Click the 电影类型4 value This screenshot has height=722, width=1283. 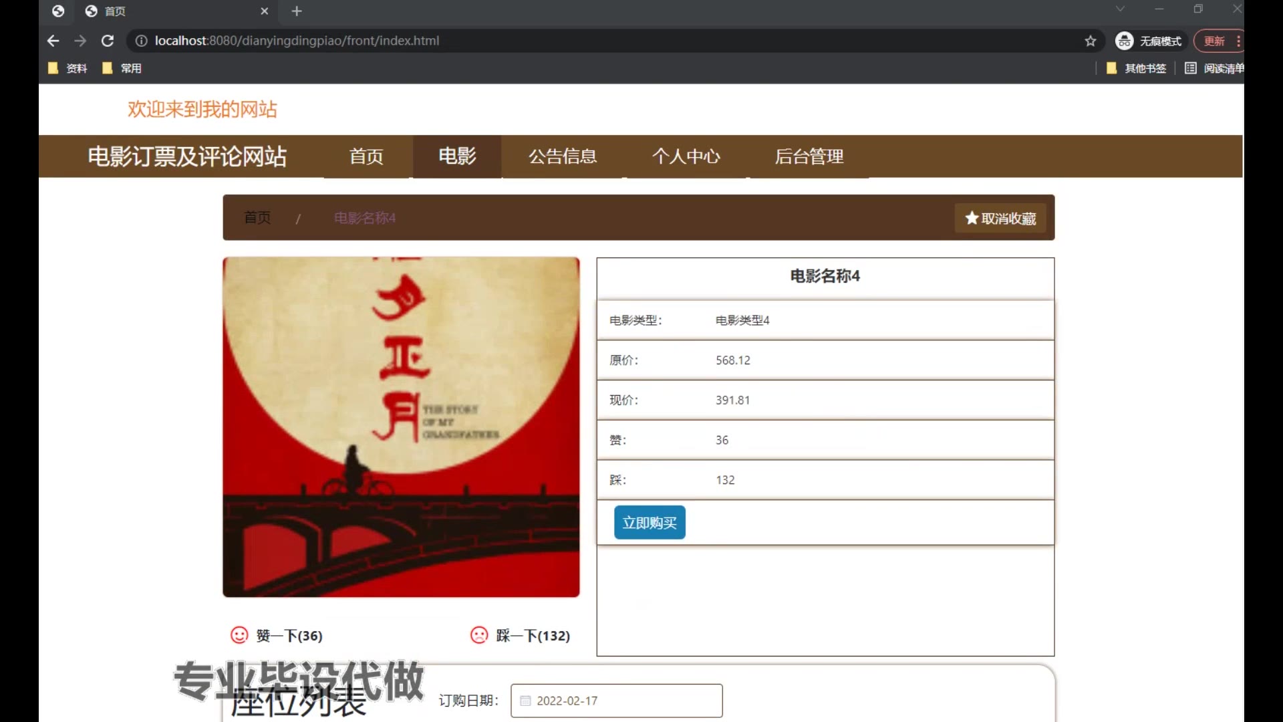742,320
